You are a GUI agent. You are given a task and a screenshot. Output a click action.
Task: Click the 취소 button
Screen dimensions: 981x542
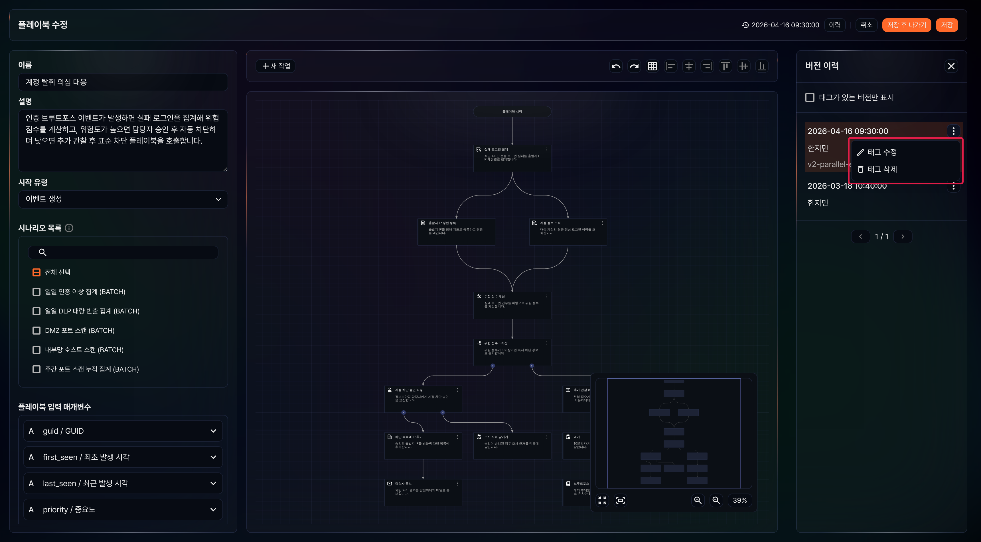[866, 25]
